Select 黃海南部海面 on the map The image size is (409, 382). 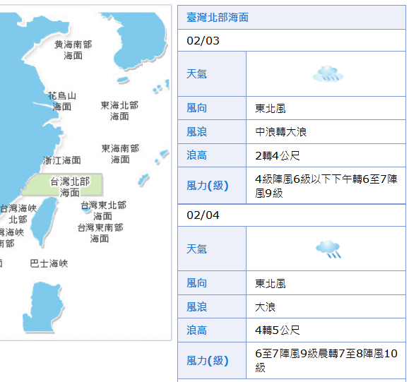coord(73,50)
